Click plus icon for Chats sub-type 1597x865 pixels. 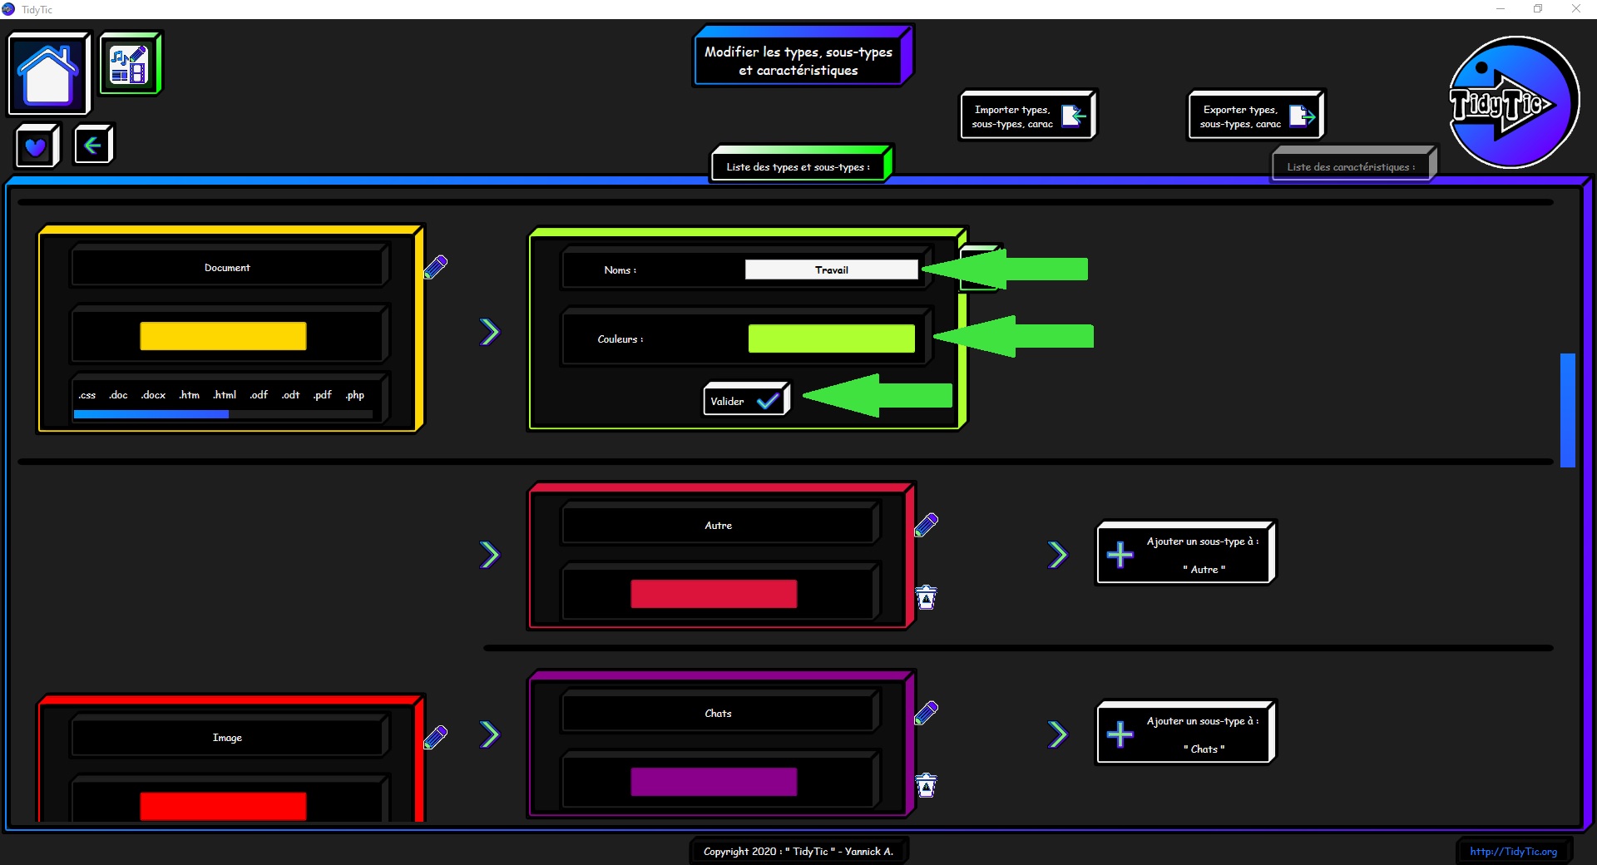[x=1120, y=734]
